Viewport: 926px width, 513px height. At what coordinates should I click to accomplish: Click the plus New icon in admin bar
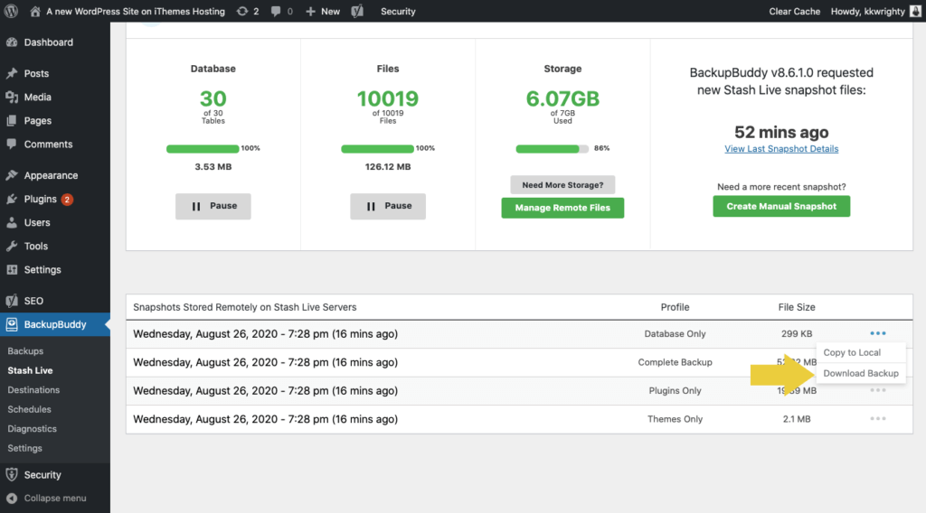click(310, 11)
